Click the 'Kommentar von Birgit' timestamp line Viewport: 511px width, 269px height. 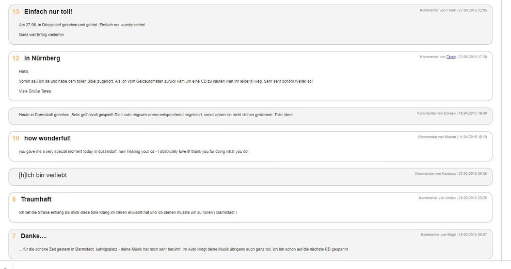(454, 235)
